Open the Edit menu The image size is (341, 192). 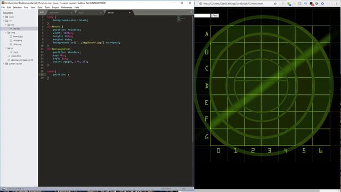9,7
